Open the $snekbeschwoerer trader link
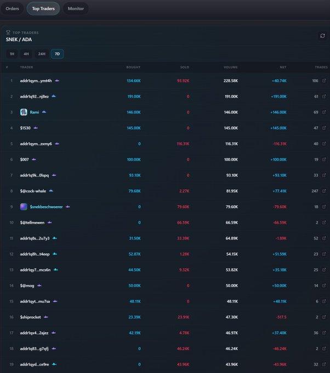The height and width of the screenshot is (373, 330). [x=47, y=207]
